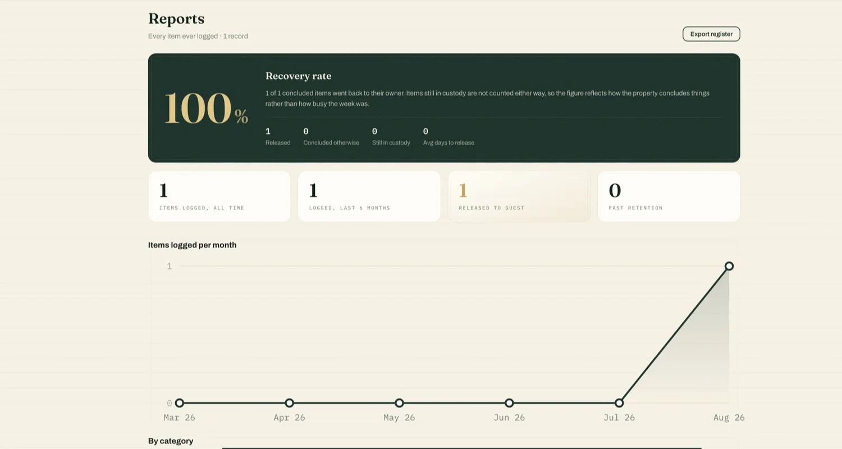Click the Jun 26 chart data point
Viewport: 842px width, 449px height.
point(509,403)
